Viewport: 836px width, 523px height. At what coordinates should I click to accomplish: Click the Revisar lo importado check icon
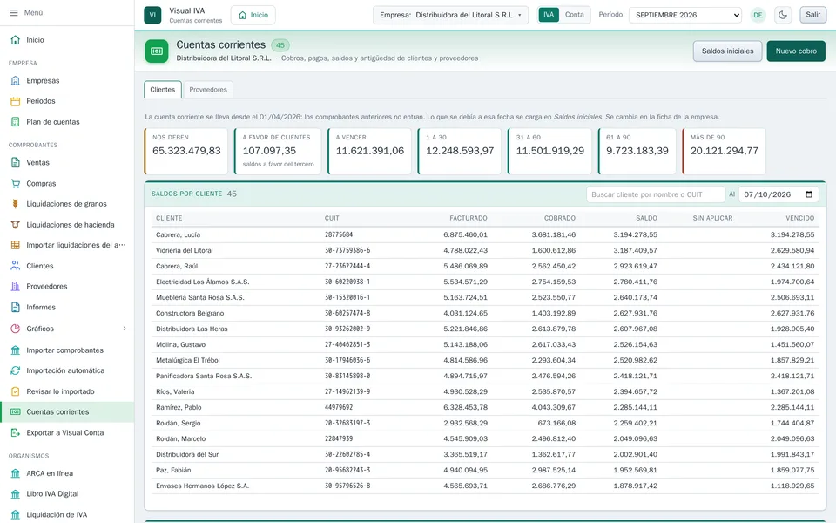16,391
